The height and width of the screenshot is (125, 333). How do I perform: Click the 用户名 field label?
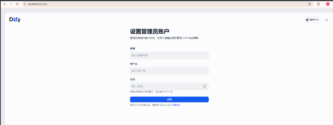click(134, 64)
